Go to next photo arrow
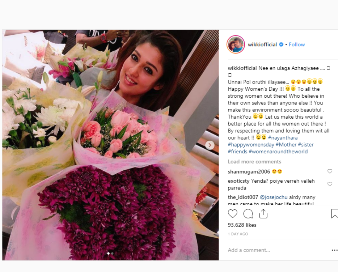 click(210, 145)
